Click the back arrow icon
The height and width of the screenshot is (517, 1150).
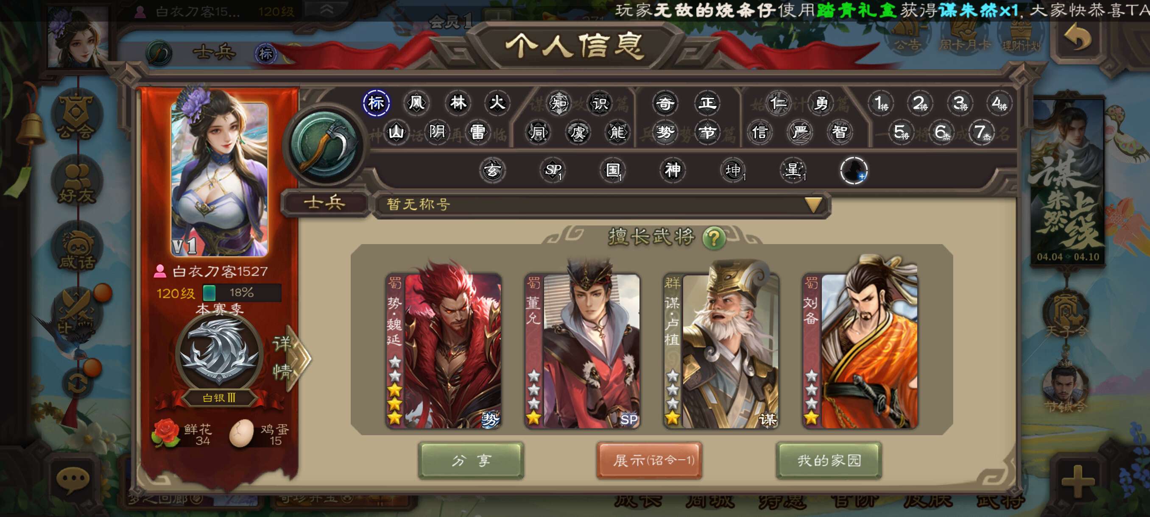coord(1078,37)
